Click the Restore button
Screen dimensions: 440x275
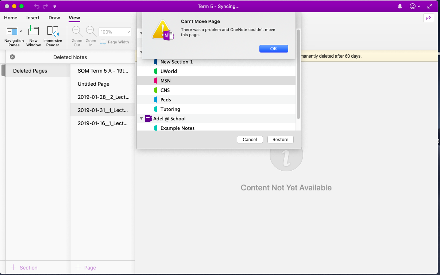[281, 139]
